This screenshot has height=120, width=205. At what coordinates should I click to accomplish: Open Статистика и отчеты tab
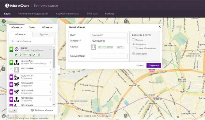(x=68, y=14)
